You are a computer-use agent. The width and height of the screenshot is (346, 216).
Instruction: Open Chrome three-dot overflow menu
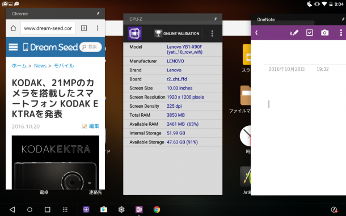tap(98, 28)
